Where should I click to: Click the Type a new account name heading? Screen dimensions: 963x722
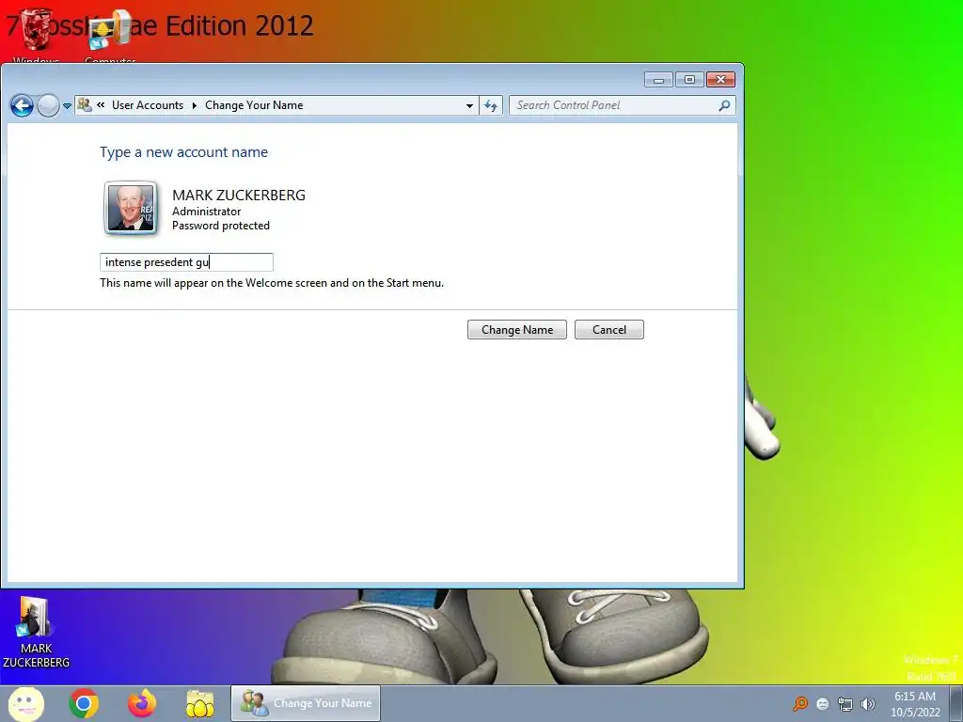pyautogui.click(x=183, y=152)
